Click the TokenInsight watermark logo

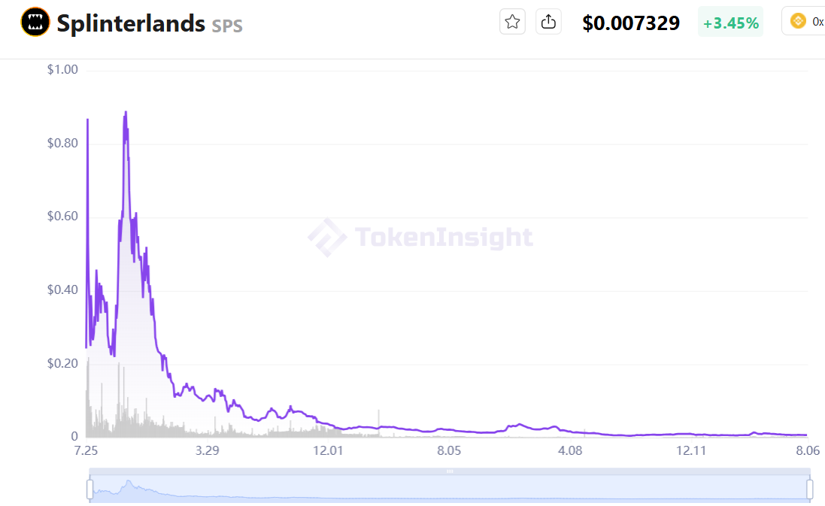coord(420,238)
